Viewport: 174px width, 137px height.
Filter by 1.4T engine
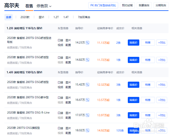click(66, 17)
